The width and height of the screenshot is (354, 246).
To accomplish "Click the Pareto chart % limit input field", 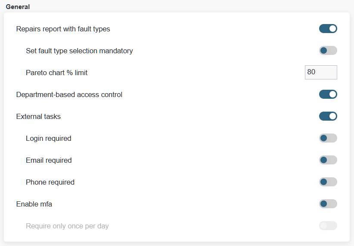I will click(x=320, y=72).
